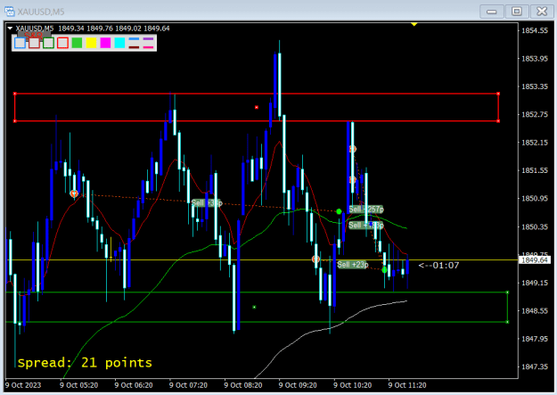Pick the bright red outlined rectangle tool
The height and width of the screenshot is (395, 557).
tap(62, 43)
